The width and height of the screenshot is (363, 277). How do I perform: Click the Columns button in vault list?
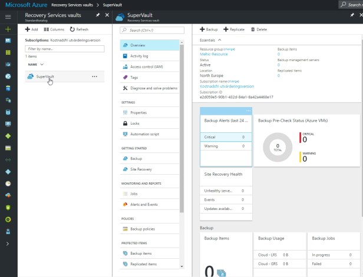pyautogui.click(x=54, y=29)
